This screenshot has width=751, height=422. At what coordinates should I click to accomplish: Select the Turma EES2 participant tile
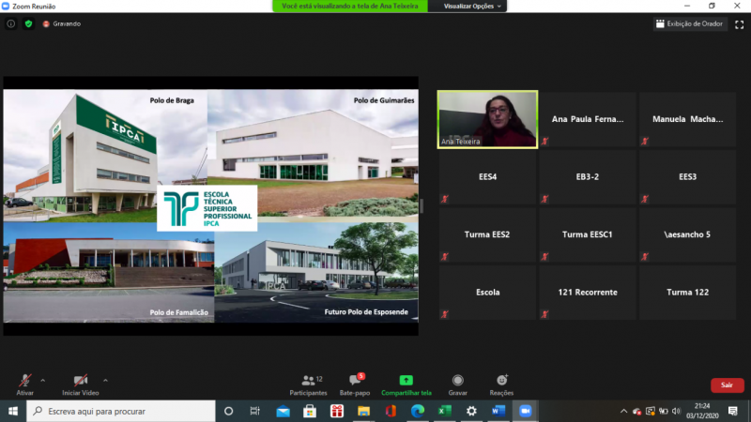click(487, 235)
